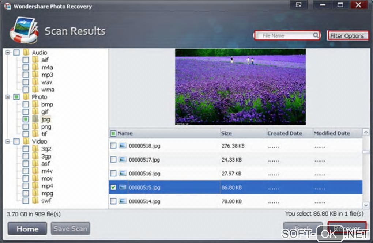Image resolution: width=373 pixels, height=243 pixels.
Task: Click the png folder icon
Action: tap(35, 126)
